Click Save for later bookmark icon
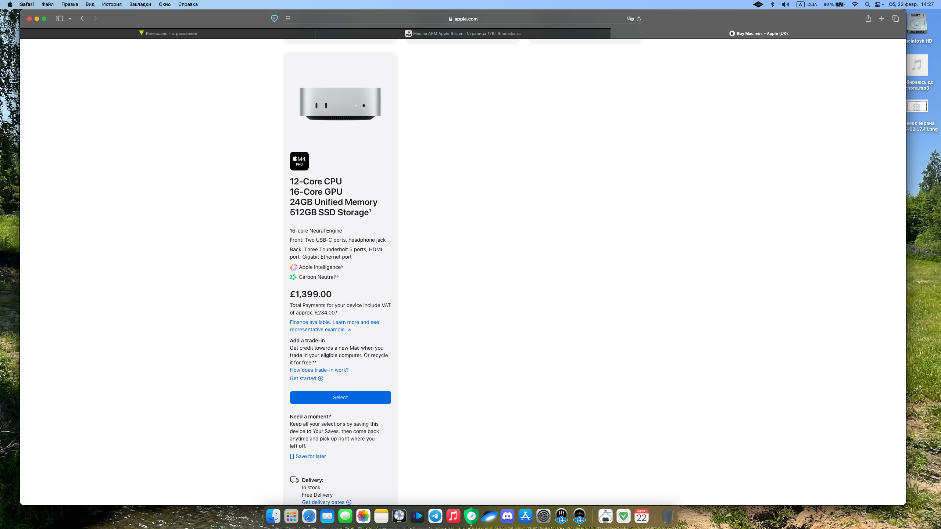This screenshot has width=941, height=529. 292,456
